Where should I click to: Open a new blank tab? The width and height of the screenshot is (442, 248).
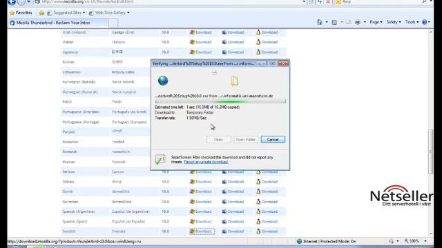coord(113,23)
